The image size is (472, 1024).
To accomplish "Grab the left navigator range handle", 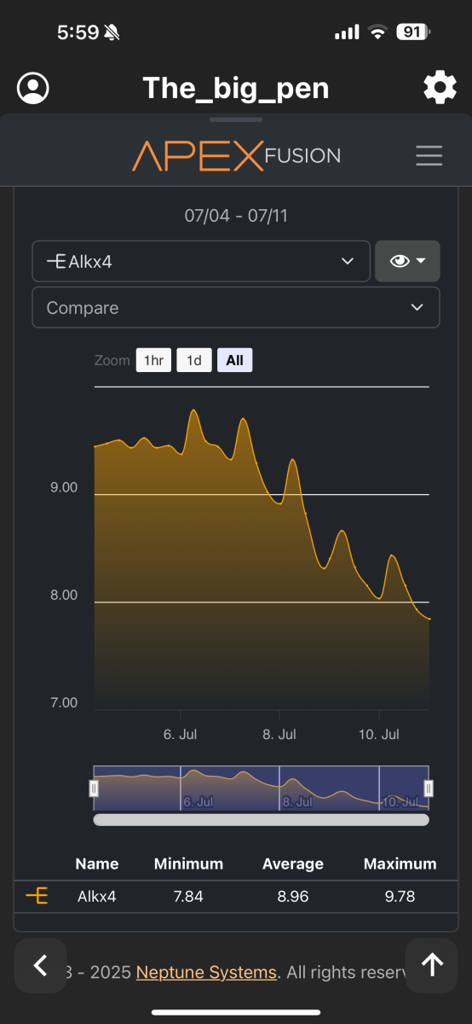I will pos(94,788).
